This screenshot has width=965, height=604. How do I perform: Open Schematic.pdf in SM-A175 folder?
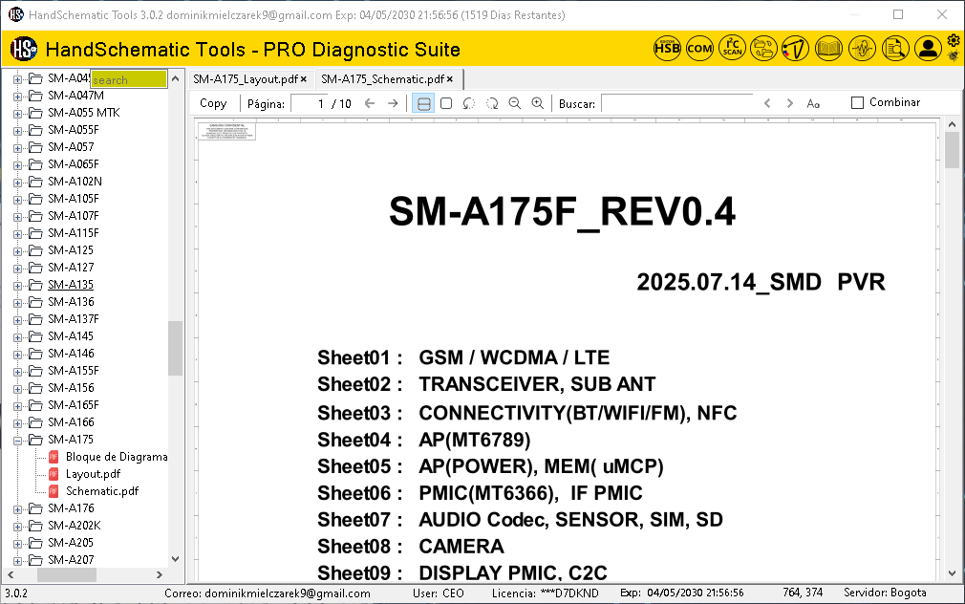pos(102,490)
